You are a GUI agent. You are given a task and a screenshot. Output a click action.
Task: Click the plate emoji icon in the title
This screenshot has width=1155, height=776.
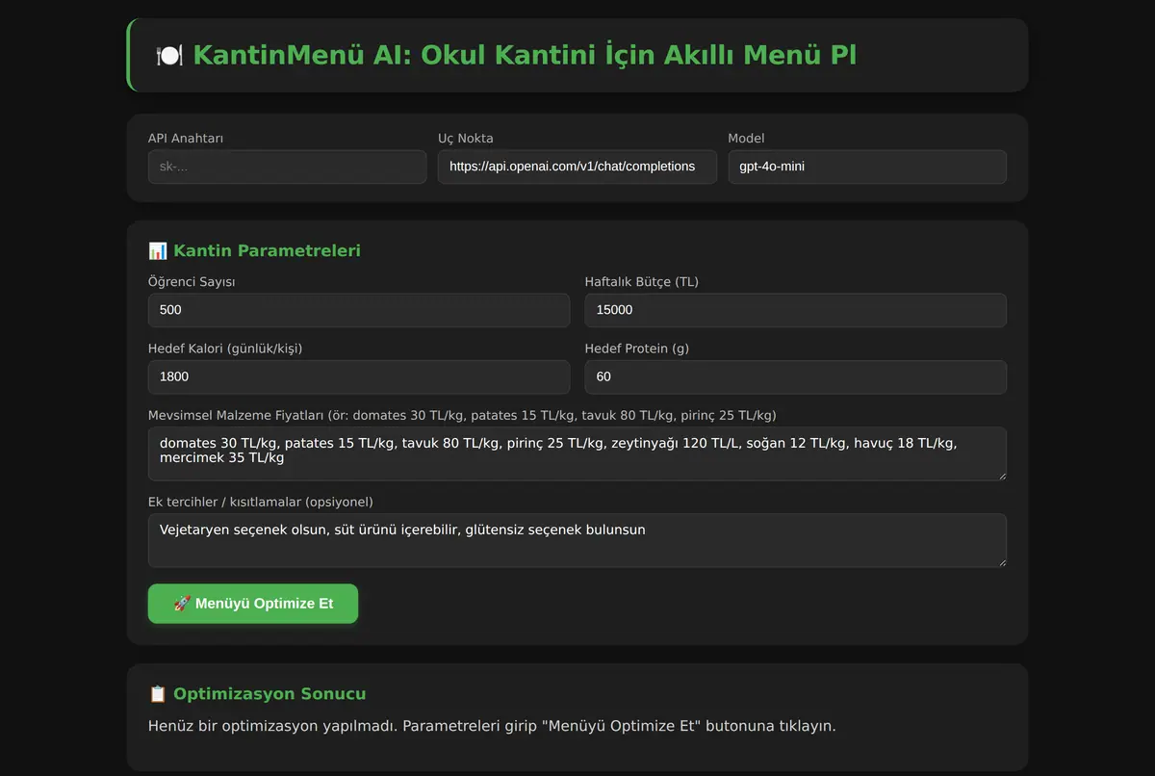[168, 55]
